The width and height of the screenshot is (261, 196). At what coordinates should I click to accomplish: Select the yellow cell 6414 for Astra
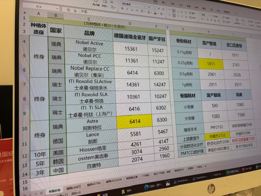[x=135, y=121]
